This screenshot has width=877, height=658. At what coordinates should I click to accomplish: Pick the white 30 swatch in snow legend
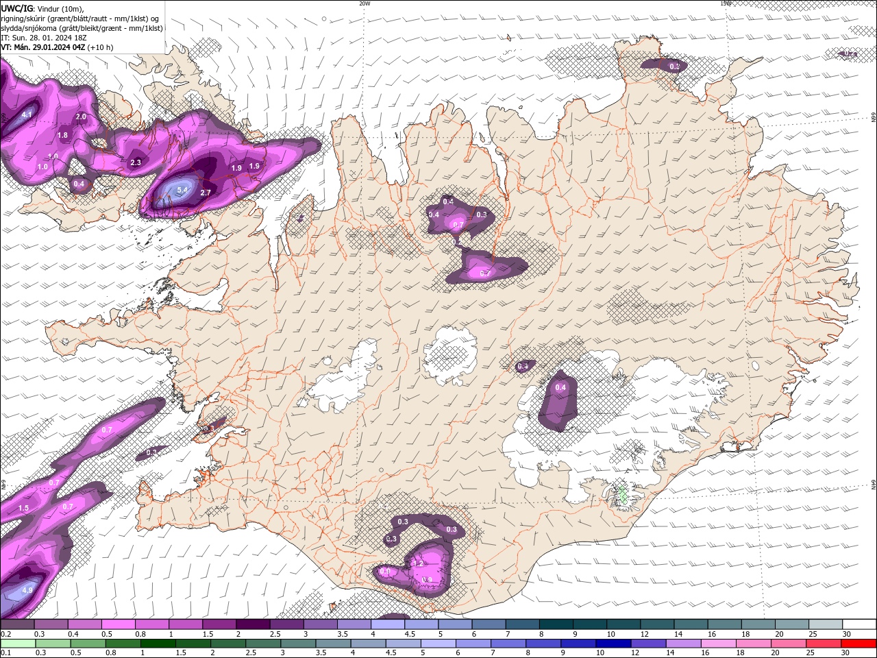pyautogui.click(x=859, y=624)
